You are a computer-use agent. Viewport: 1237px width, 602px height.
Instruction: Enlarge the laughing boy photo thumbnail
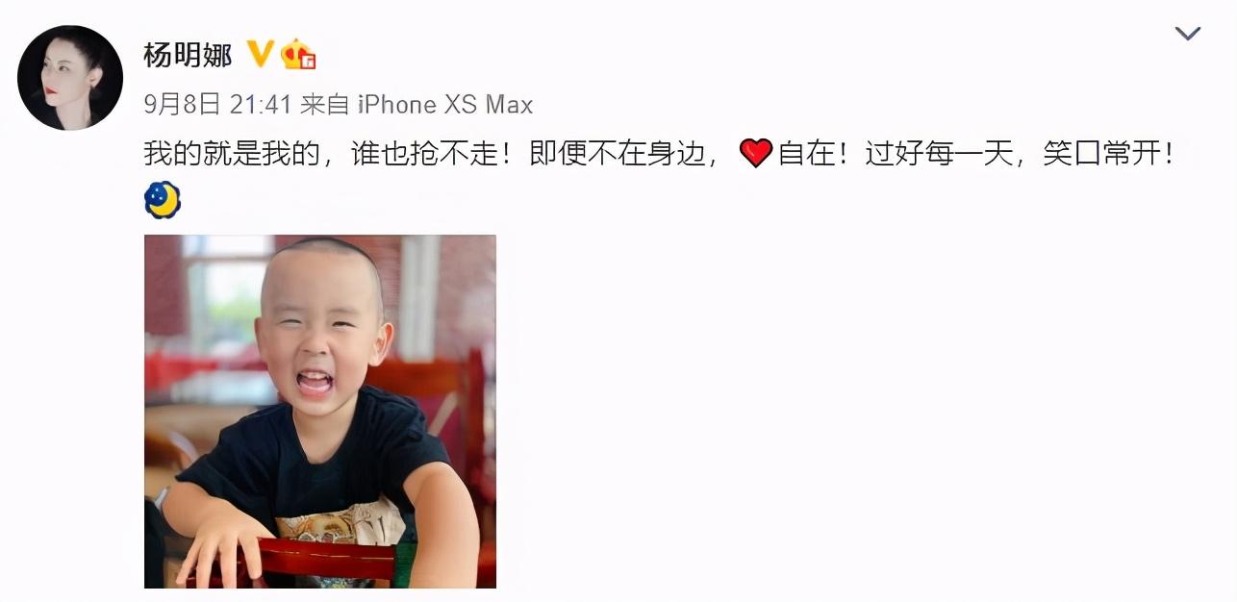[x=320, y=412]
